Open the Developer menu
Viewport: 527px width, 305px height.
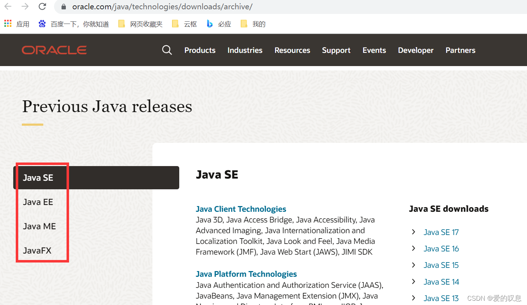pos(416,50)
